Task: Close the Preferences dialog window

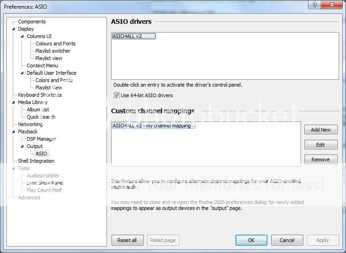Action: pyautogui.click(x=332, y=5)
